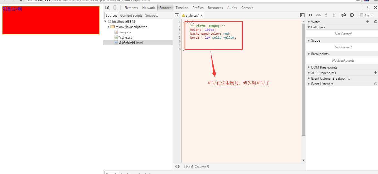Select the main Sources panel tab
378x174 pixels.
[165, 8]
